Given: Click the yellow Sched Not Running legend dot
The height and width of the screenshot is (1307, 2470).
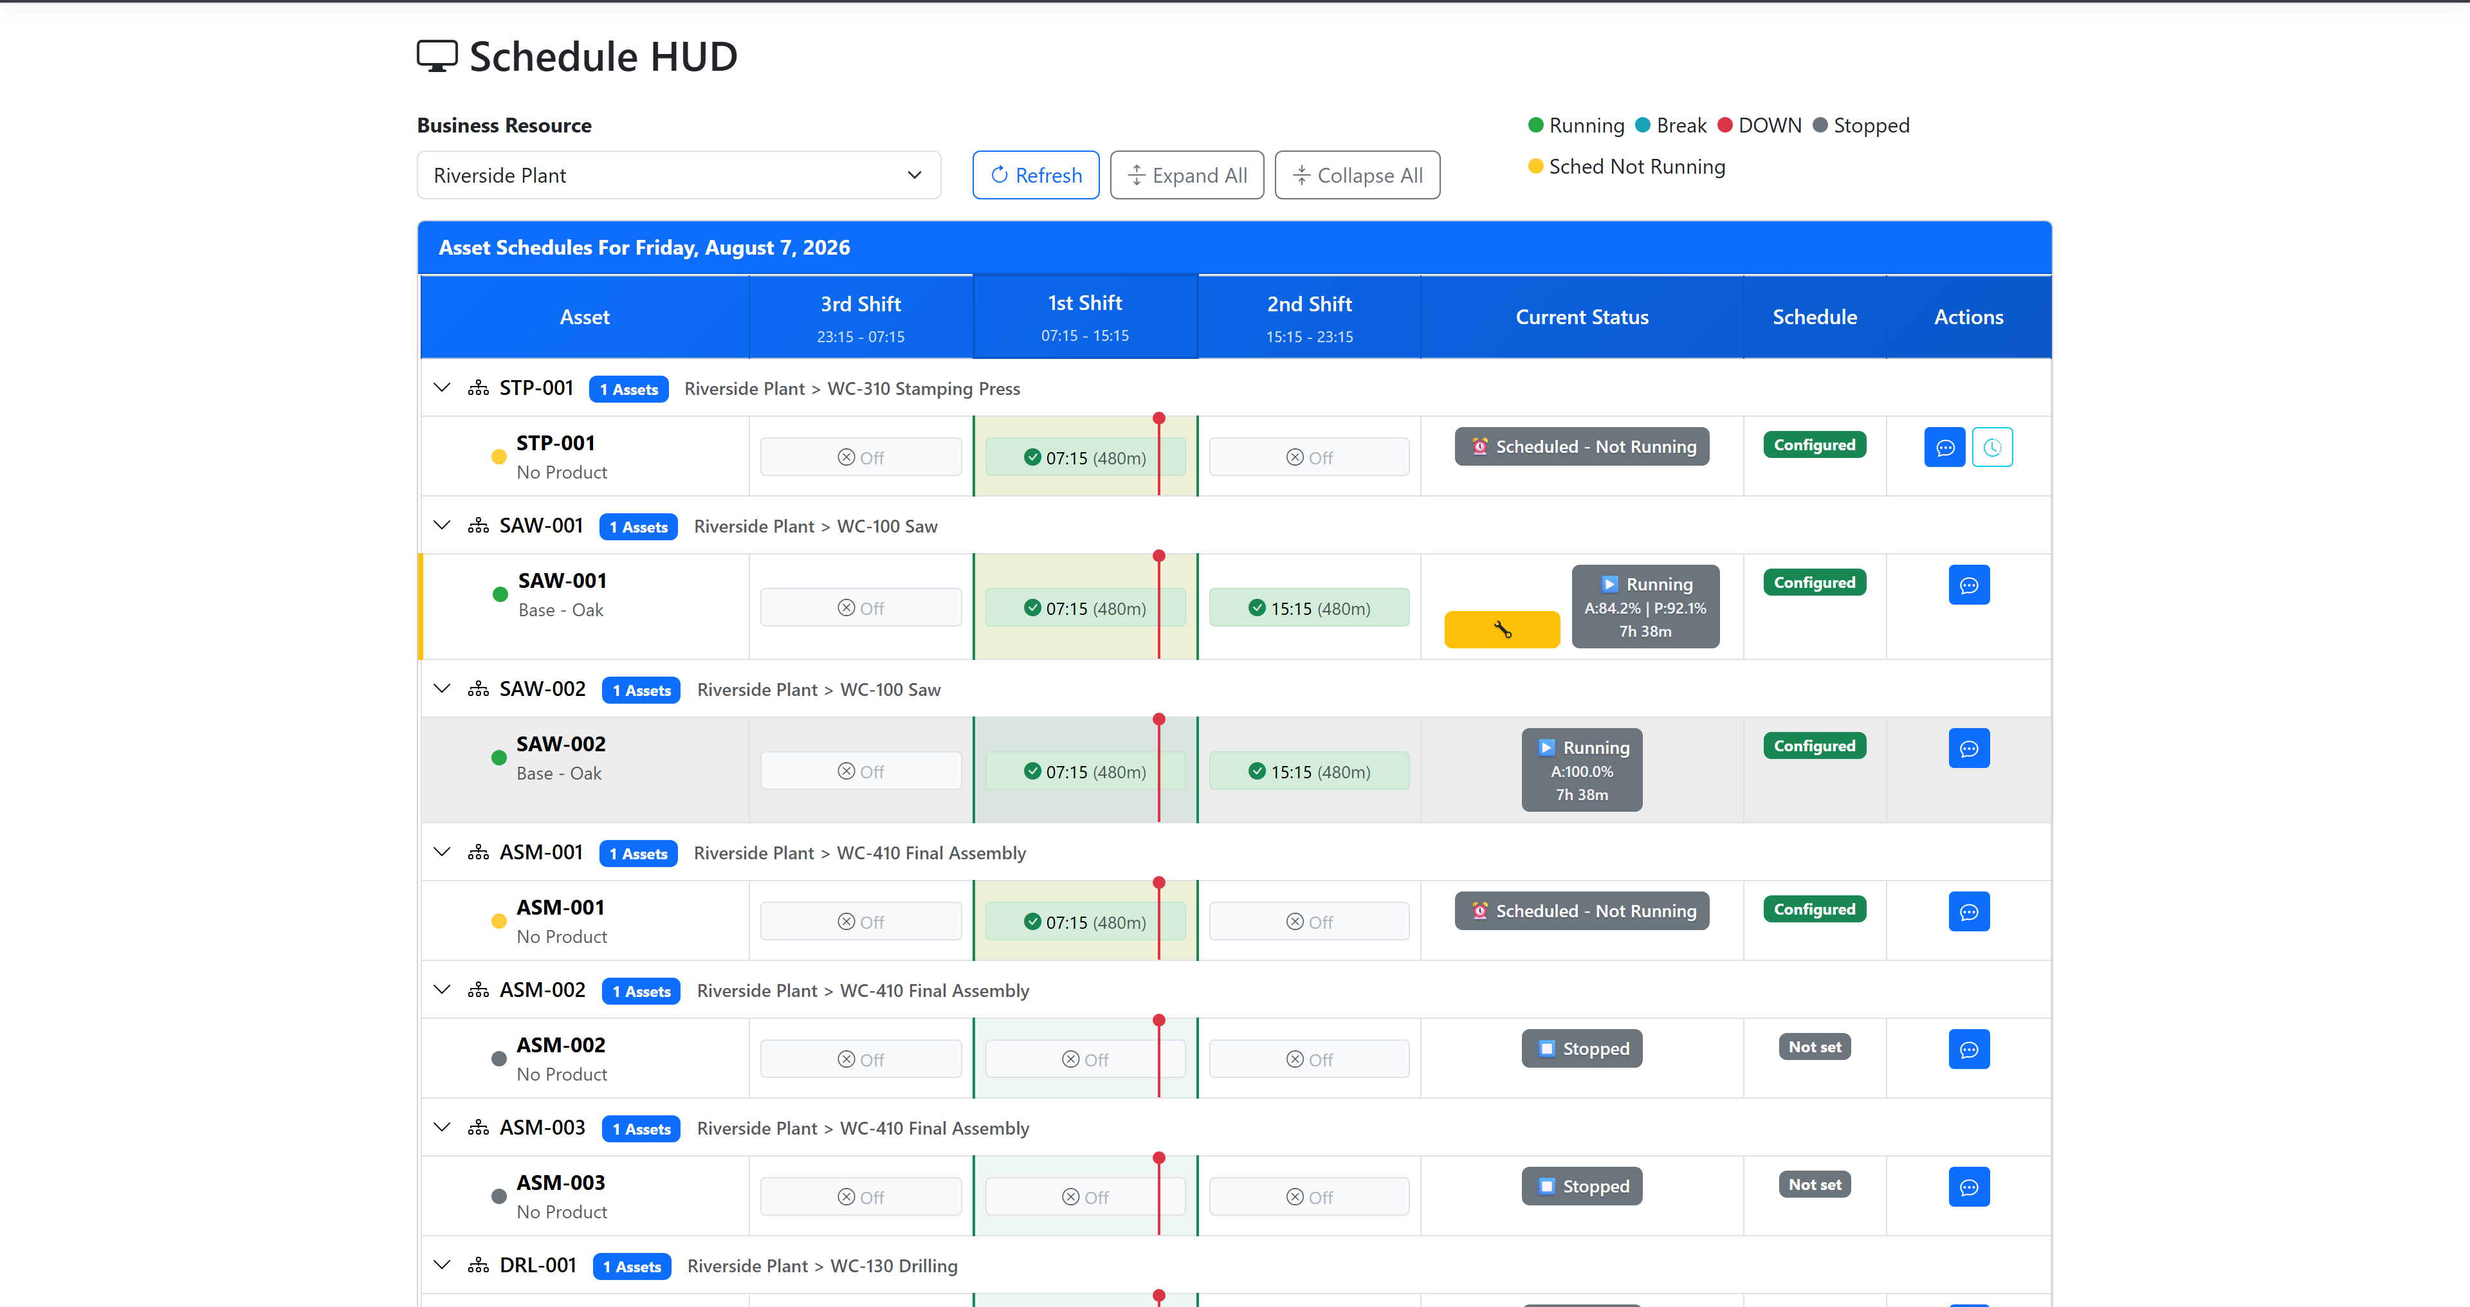Looking at the screenshot, I should [1535, 167].
